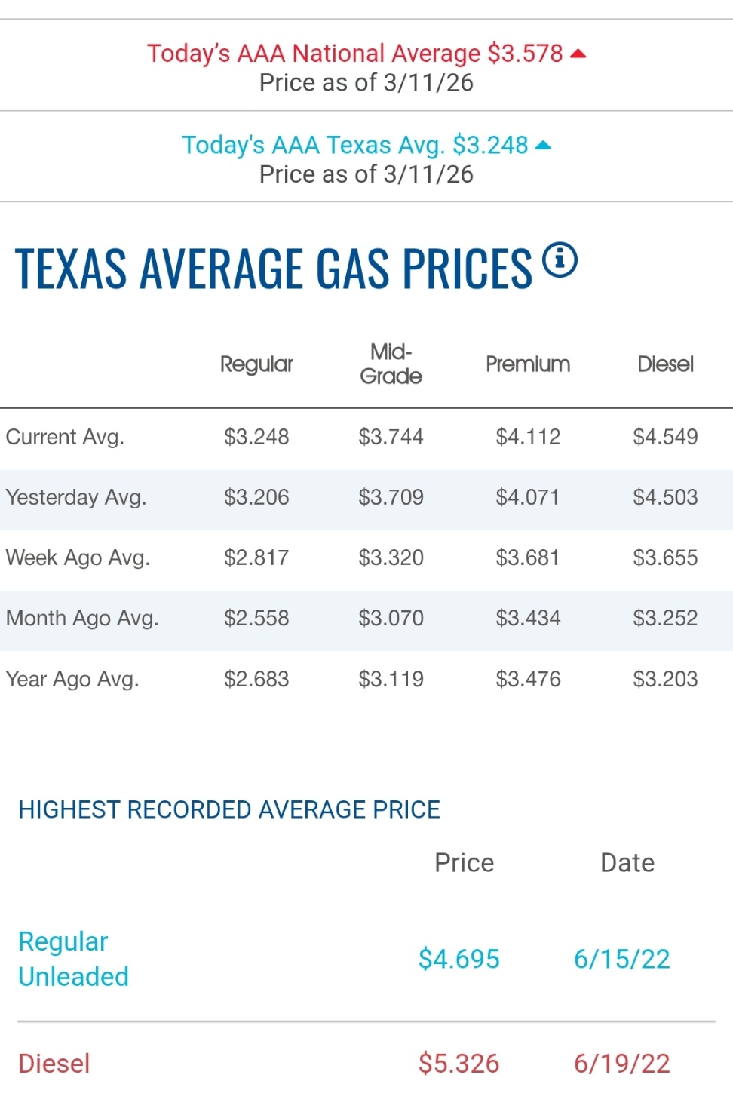733x1118 pixels.
Task: Select the Premium column header
Action: tap(528, 364)
